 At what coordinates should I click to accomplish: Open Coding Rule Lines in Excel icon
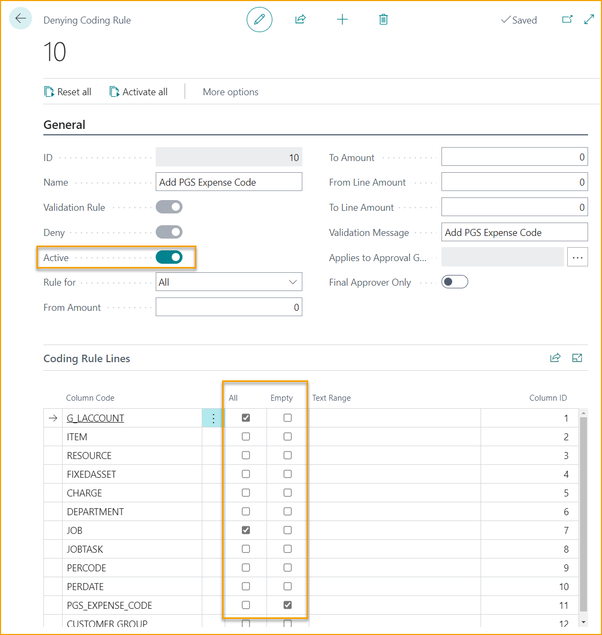point(577,357)
